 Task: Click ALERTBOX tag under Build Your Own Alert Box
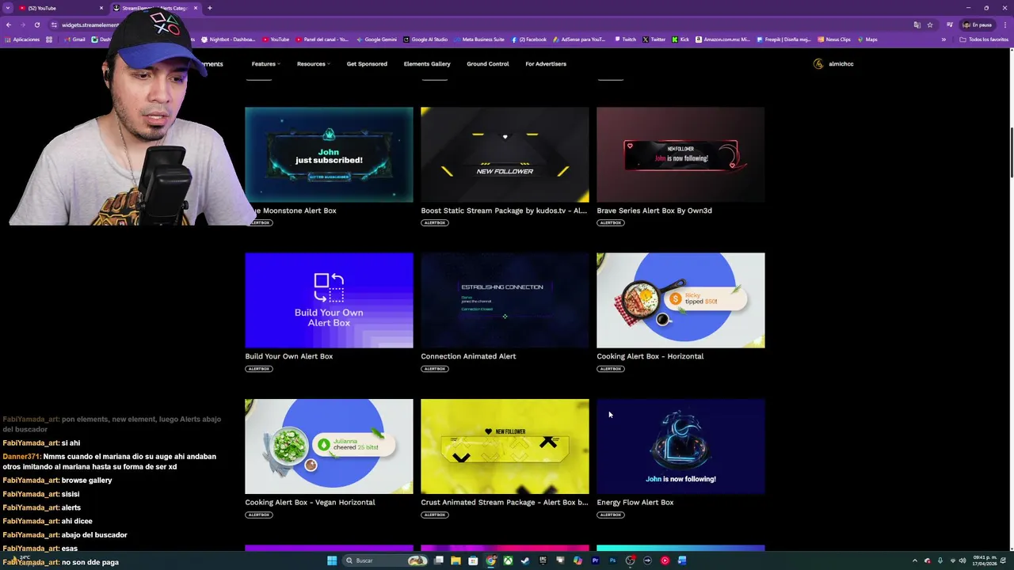click(x=259, y=369)
